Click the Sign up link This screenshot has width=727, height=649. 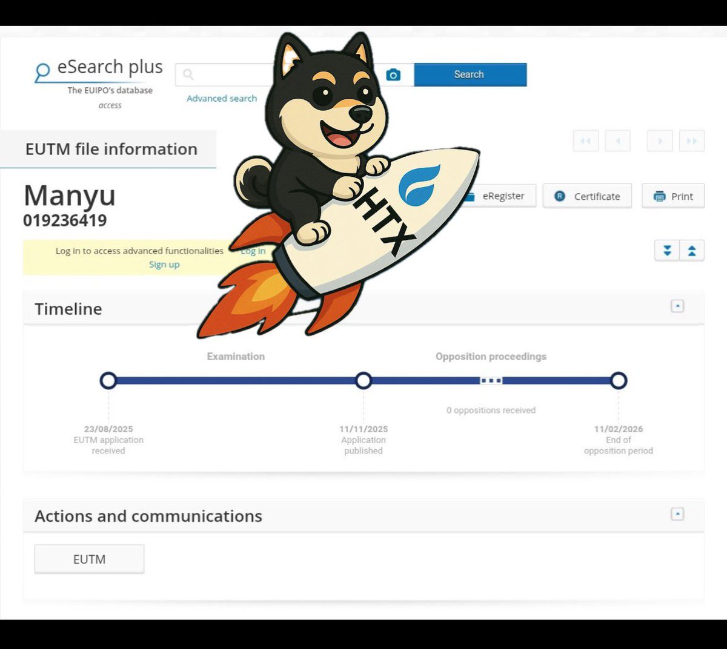click(x=164, y=265)
